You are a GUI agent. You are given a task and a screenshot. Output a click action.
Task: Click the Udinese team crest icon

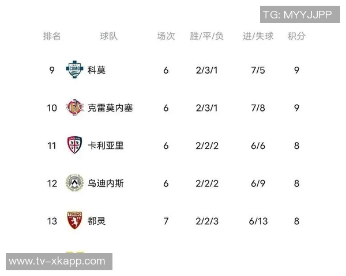(x=74, y=183)
